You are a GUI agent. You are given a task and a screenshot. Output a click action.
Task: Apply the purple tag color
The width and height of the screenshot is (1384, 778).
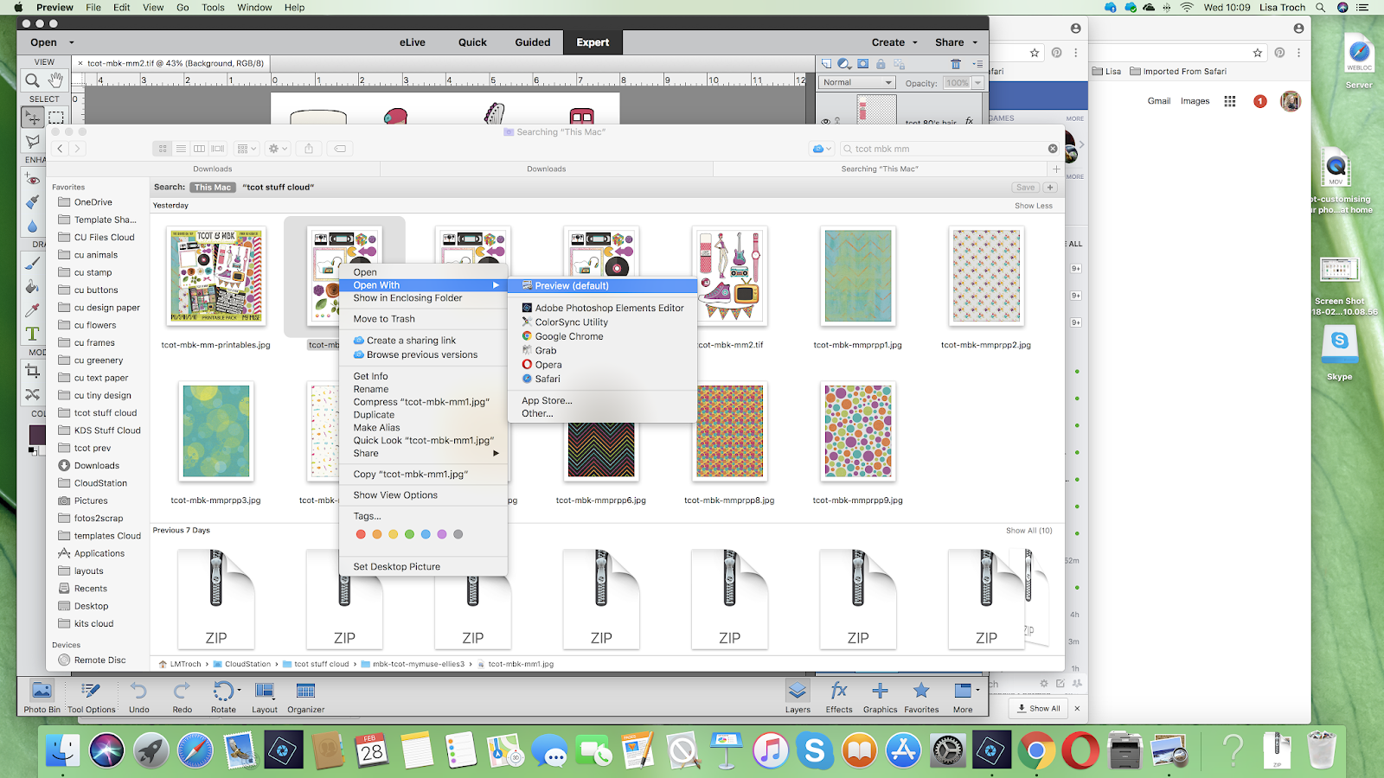442,534
